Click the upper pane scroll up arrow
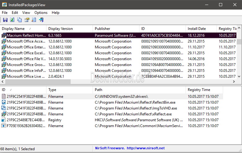Viewport: 242px width, 153px height. pos(239,28)
